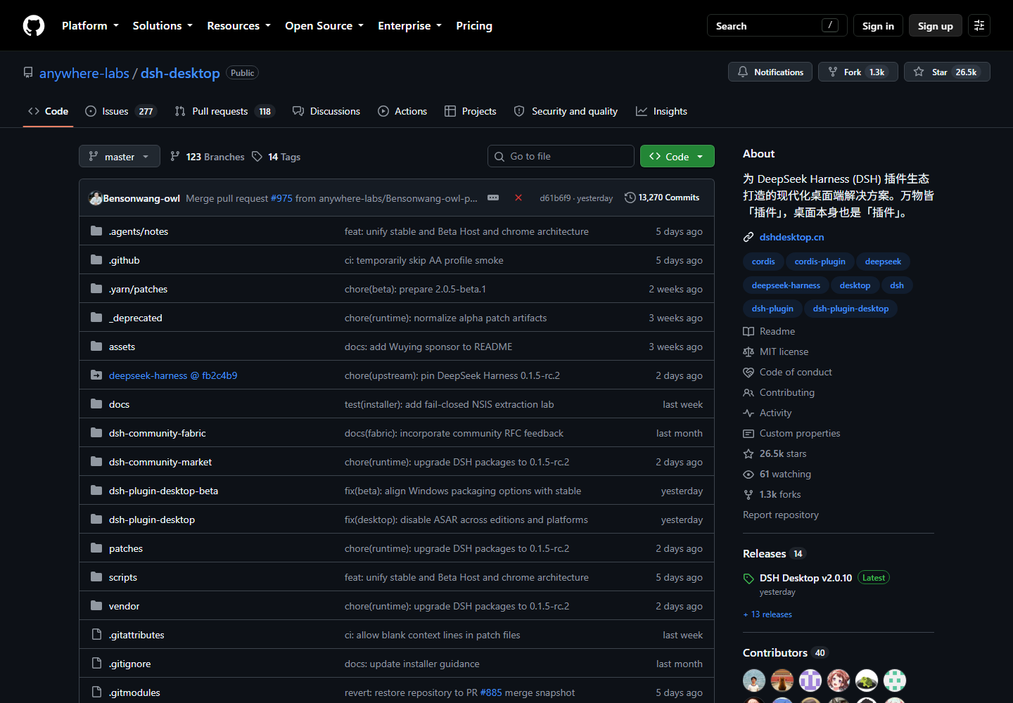The image size is (1013, 703).
Task: Expand the Resources menu
Action: pos(238,25)
